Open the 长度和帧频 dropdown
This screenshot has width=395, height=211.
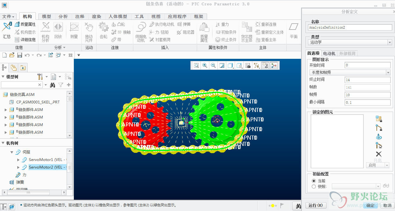388,72
